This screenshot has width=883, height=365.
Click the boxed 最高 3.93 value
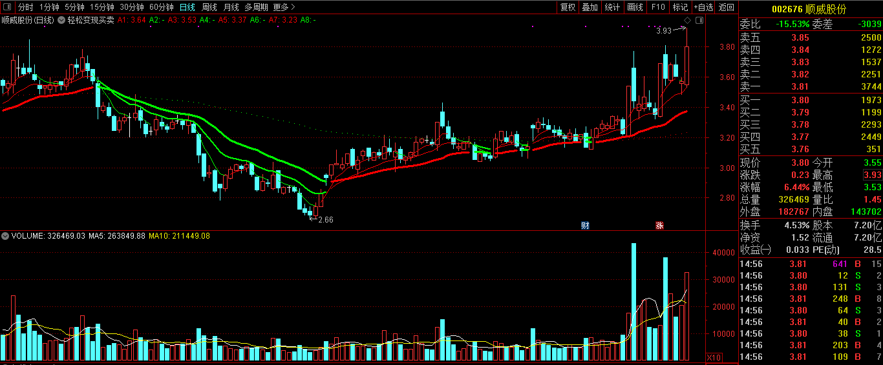pyautogui.click(x=872, y=175)
